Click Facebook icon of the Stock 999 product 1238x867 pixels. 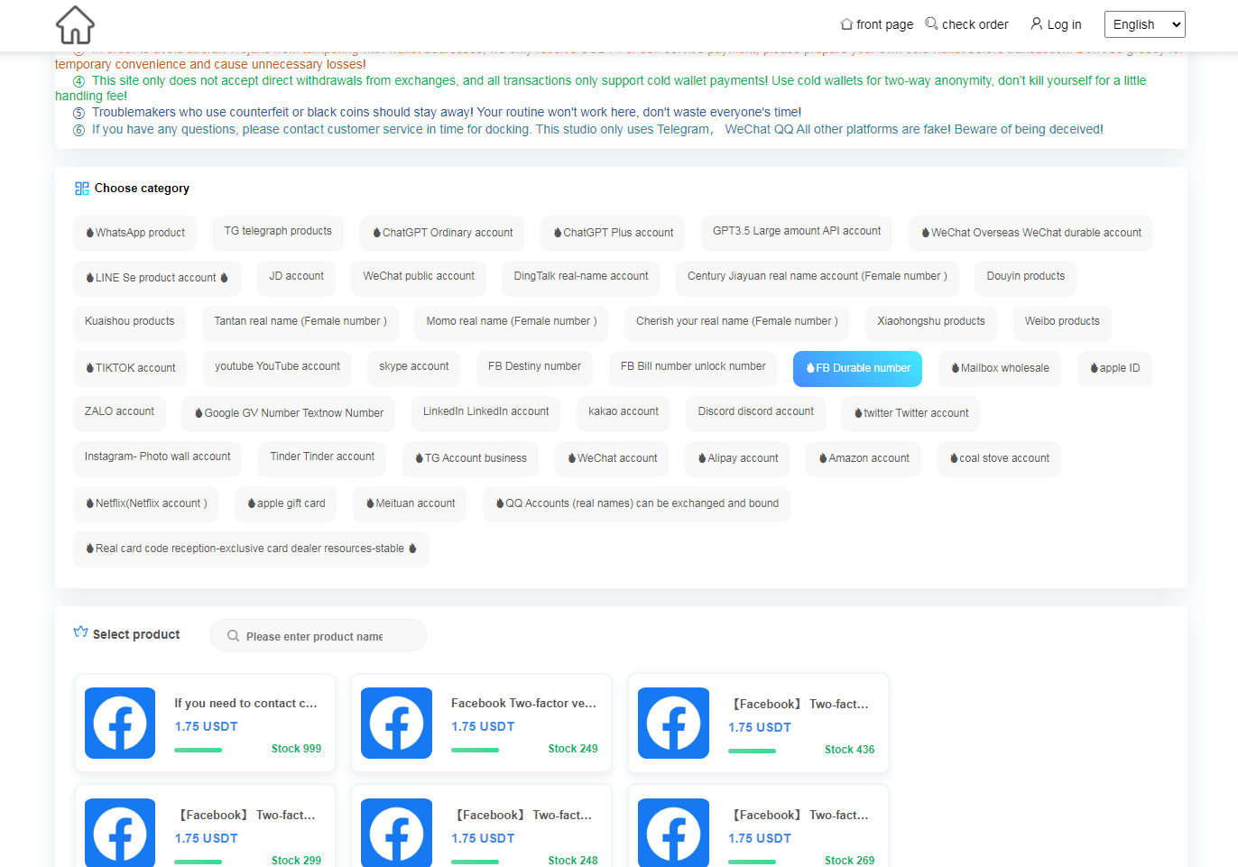tap(120, 723)
